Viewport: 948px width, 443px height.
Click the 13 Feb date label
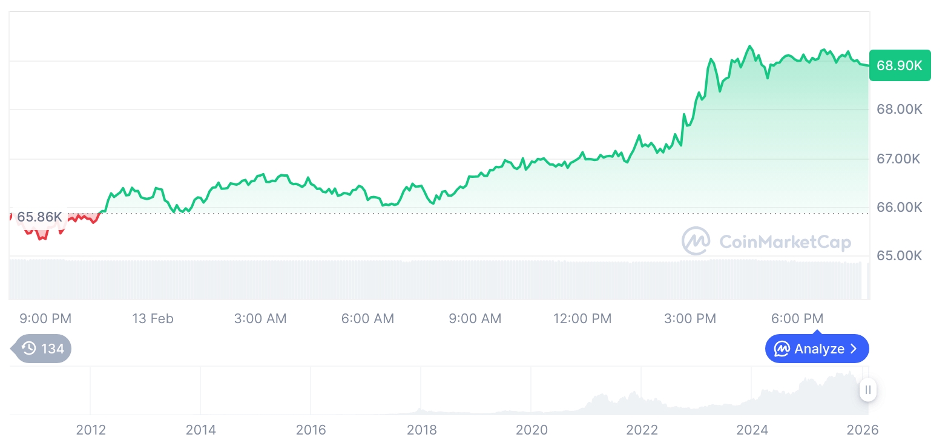click(x=153, y=318)
